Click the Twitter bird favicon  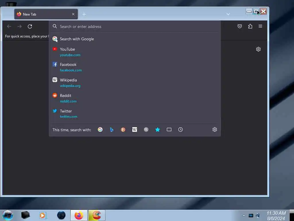tap(55, 111)
